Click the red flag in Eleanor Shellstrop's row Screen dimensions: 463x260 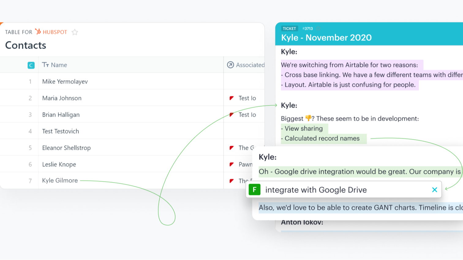232,148
